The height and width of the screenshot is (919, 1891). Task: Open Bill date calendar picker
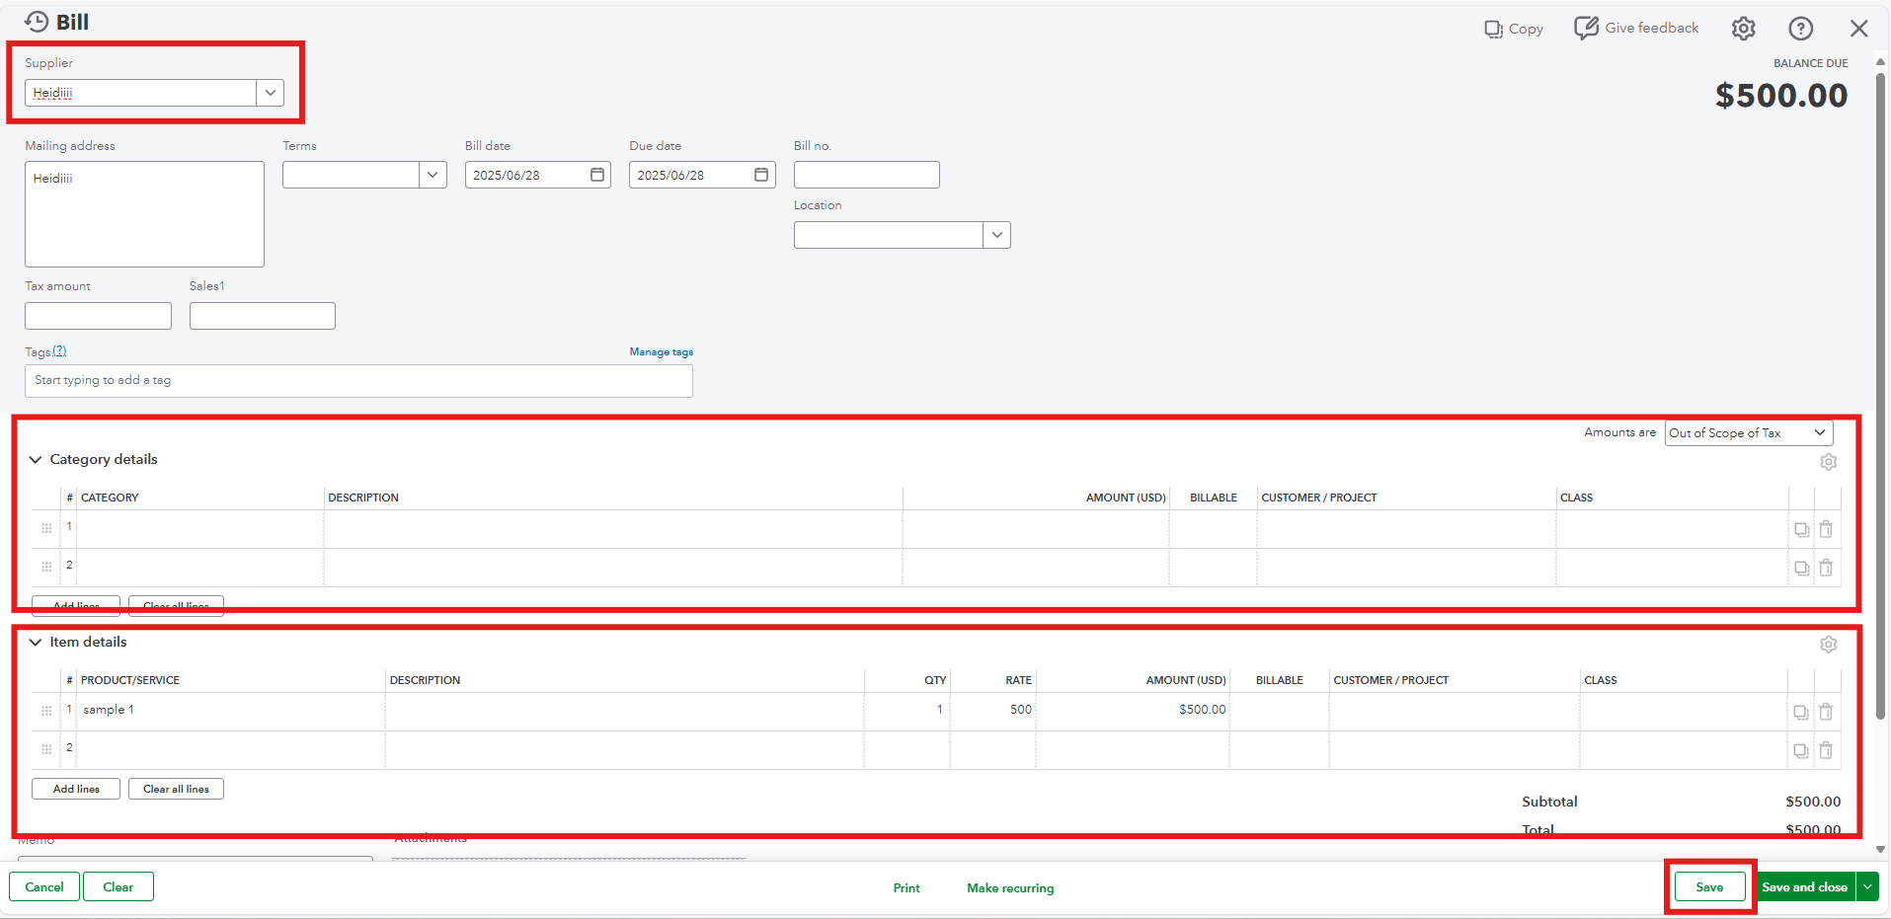tap(597, 175)
